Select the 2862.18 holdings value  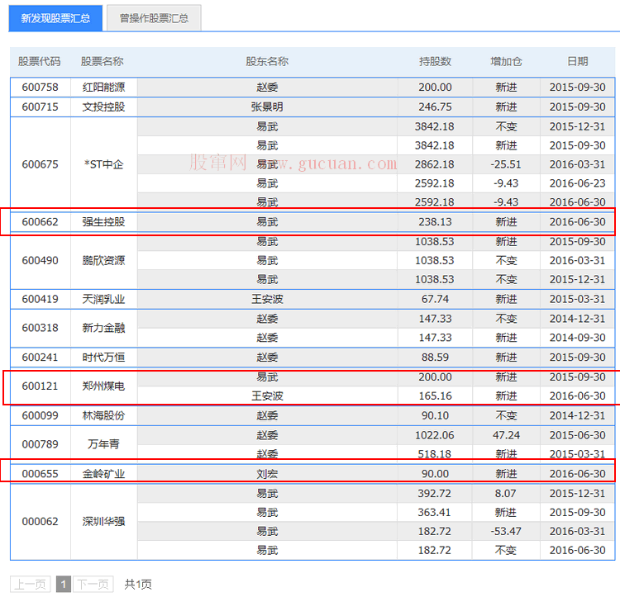coord(435,164)
